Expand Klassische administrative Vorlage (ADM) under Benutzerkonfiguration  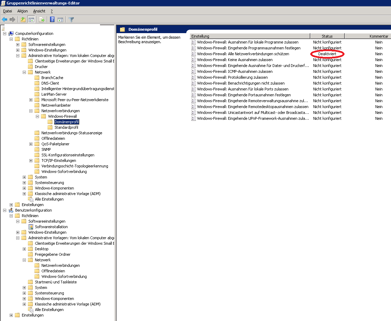[24, 304]
